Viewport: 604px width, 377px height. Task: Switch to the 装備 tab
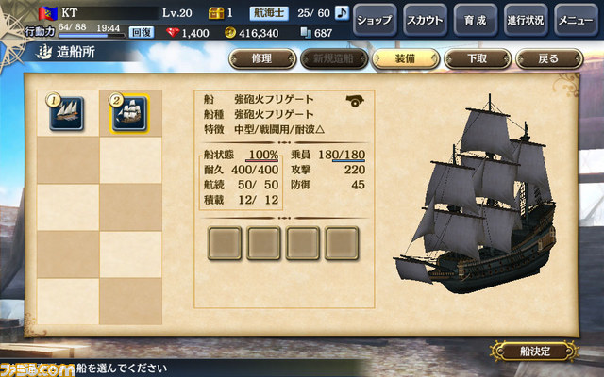click(x=406, y=58)
